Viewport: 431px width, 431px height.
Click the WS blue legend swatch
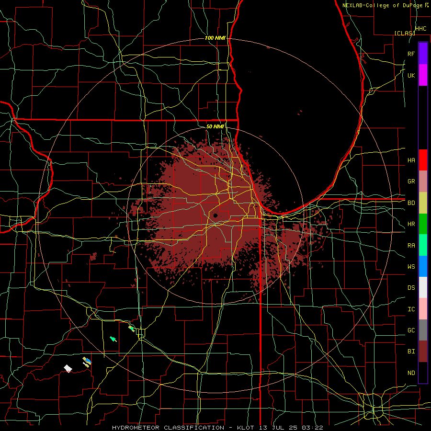tap(423, 266)
